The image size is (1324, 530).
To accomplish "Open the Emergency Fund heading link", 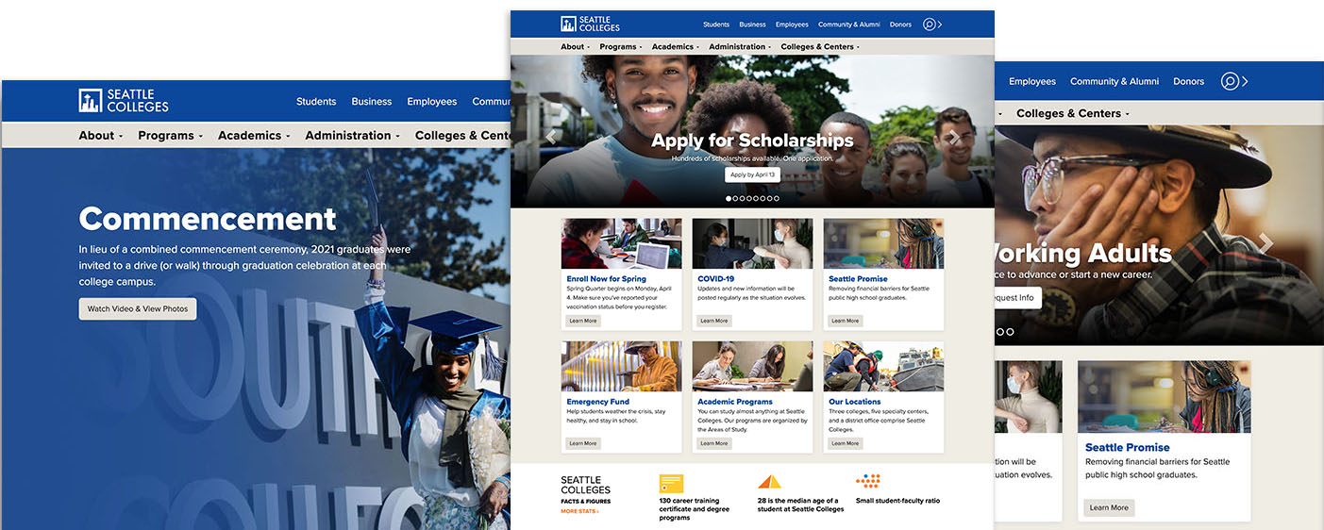I will 598,402.
